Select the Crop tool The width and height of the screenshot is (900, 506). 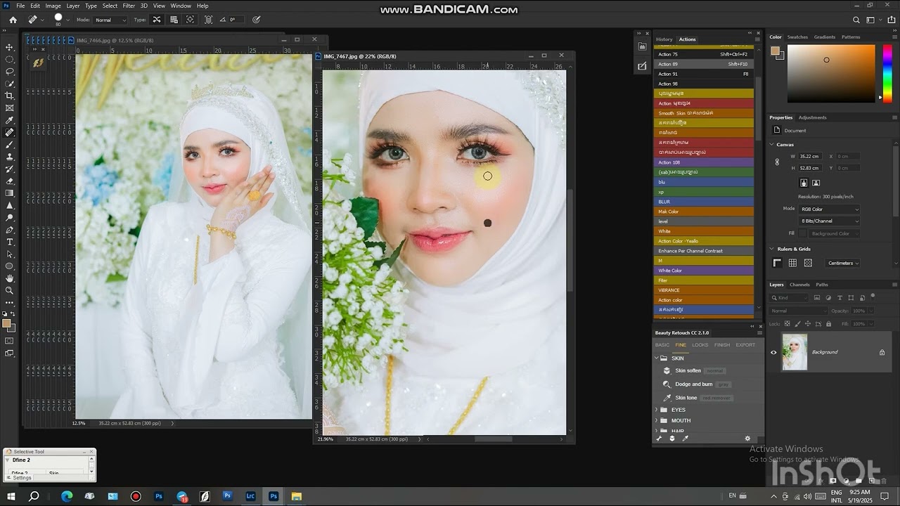pyautogui.click(x=9, y=96)
